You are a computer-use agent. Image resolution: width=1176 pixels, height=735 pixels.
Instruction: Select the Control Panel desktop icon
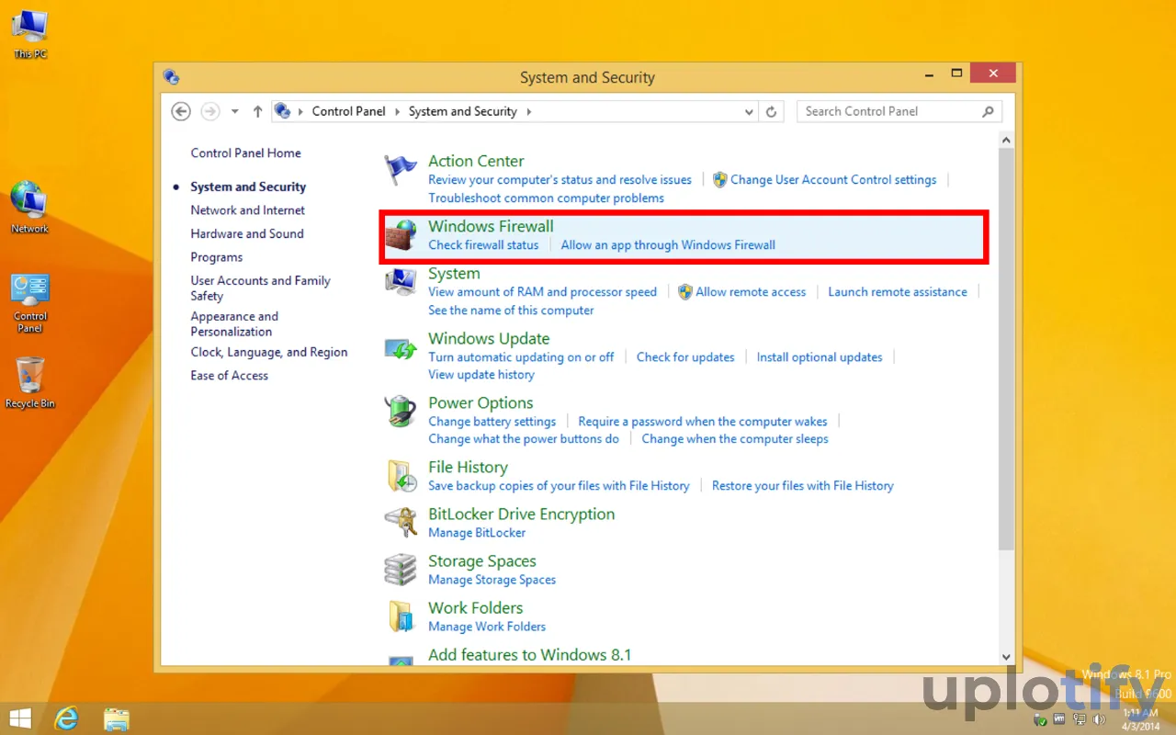tap(29, 303)
